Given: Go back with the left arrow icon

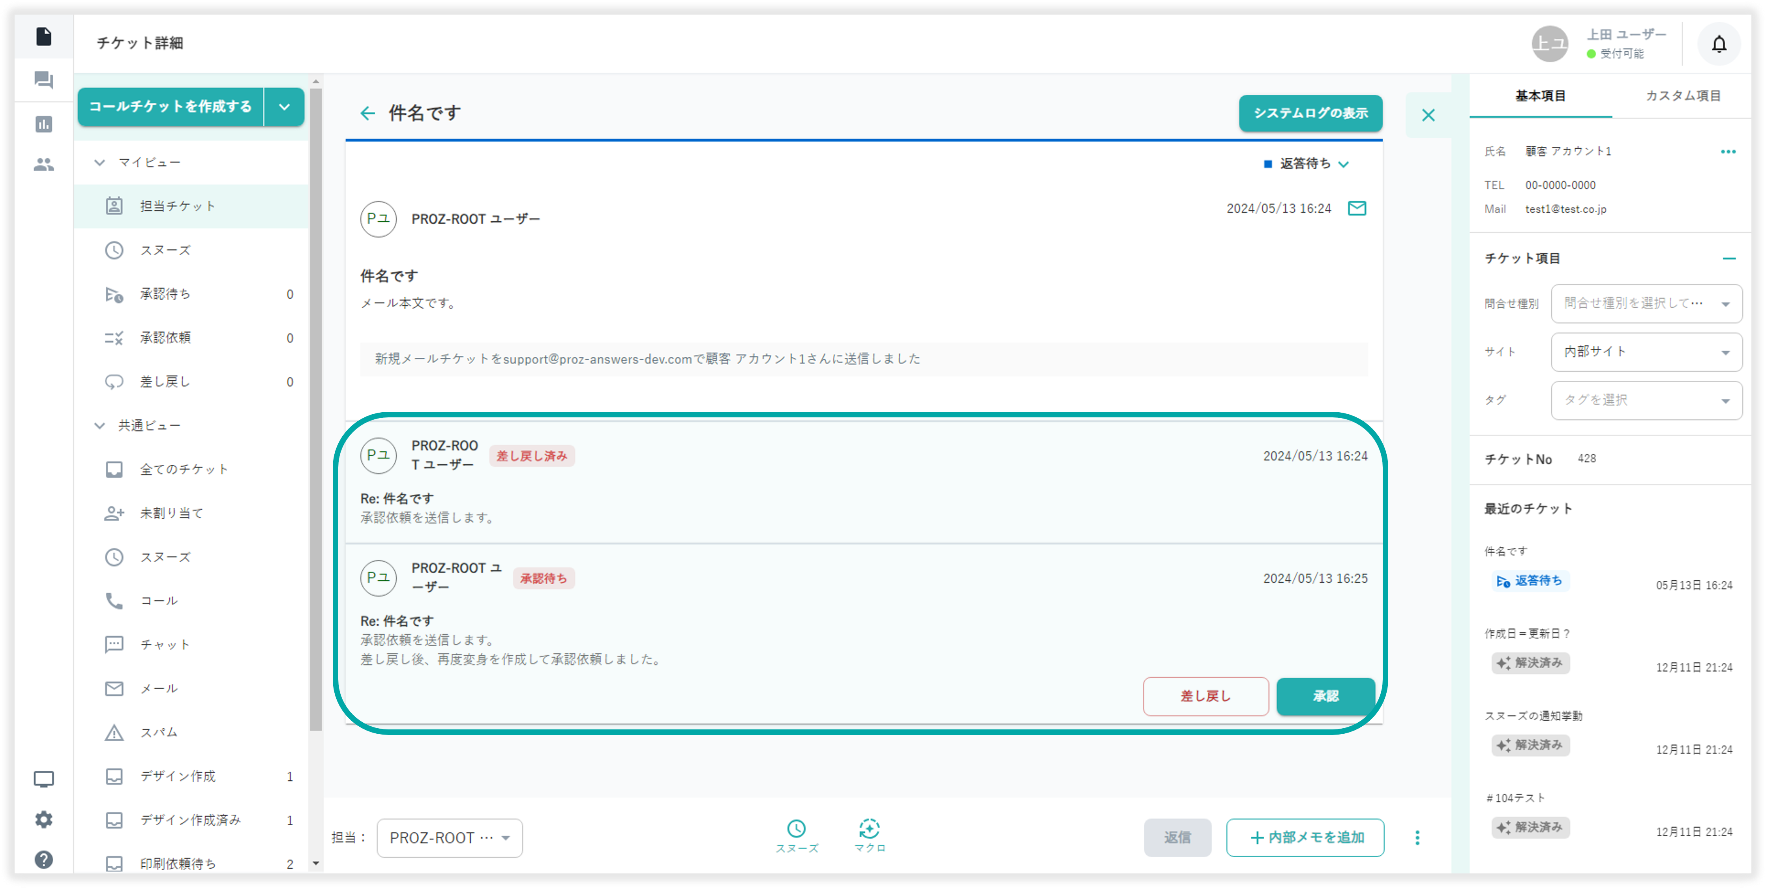Looking at the screenshot, I should 367,113.
